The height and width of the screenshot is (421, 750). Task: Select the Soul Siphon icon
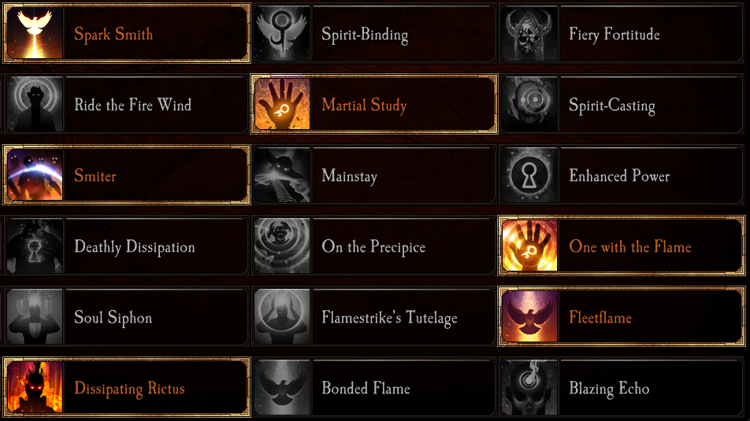34,317
